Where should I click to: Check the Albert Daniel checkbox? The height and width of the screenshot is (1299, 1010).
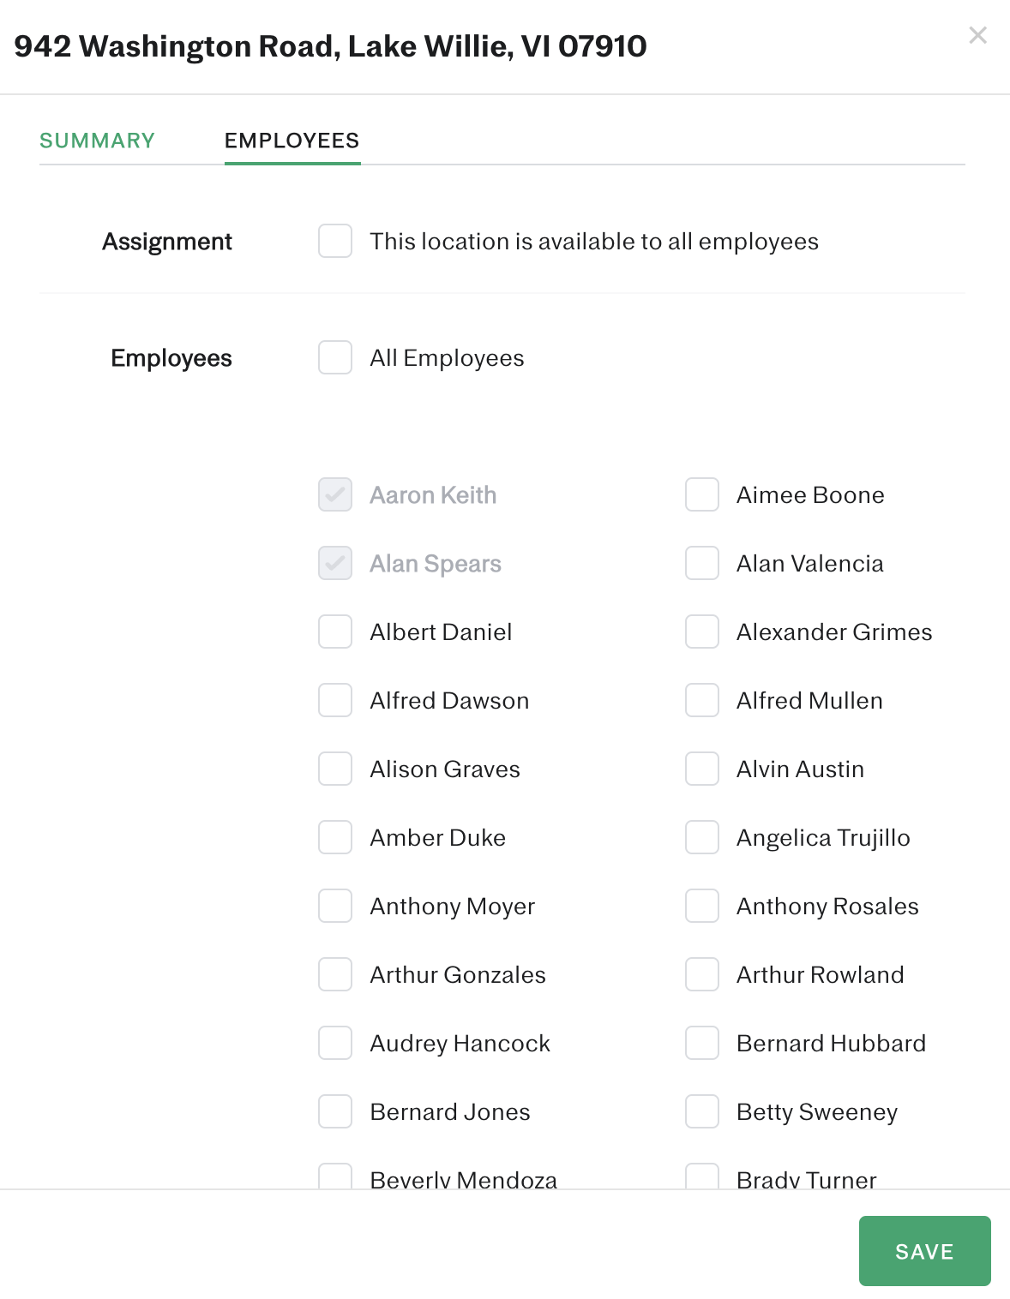coord(335,632)
